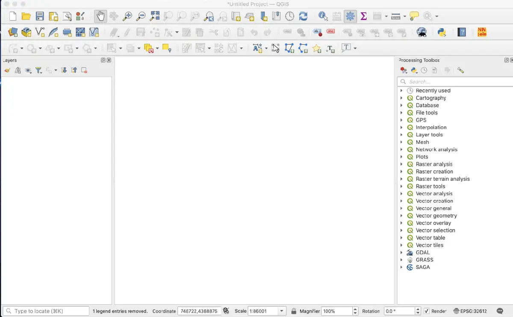This screenshot has width=513, height=317.
Task: Select the Network analysis tree item
Action: pyautogui.click(x=436, y=149)
